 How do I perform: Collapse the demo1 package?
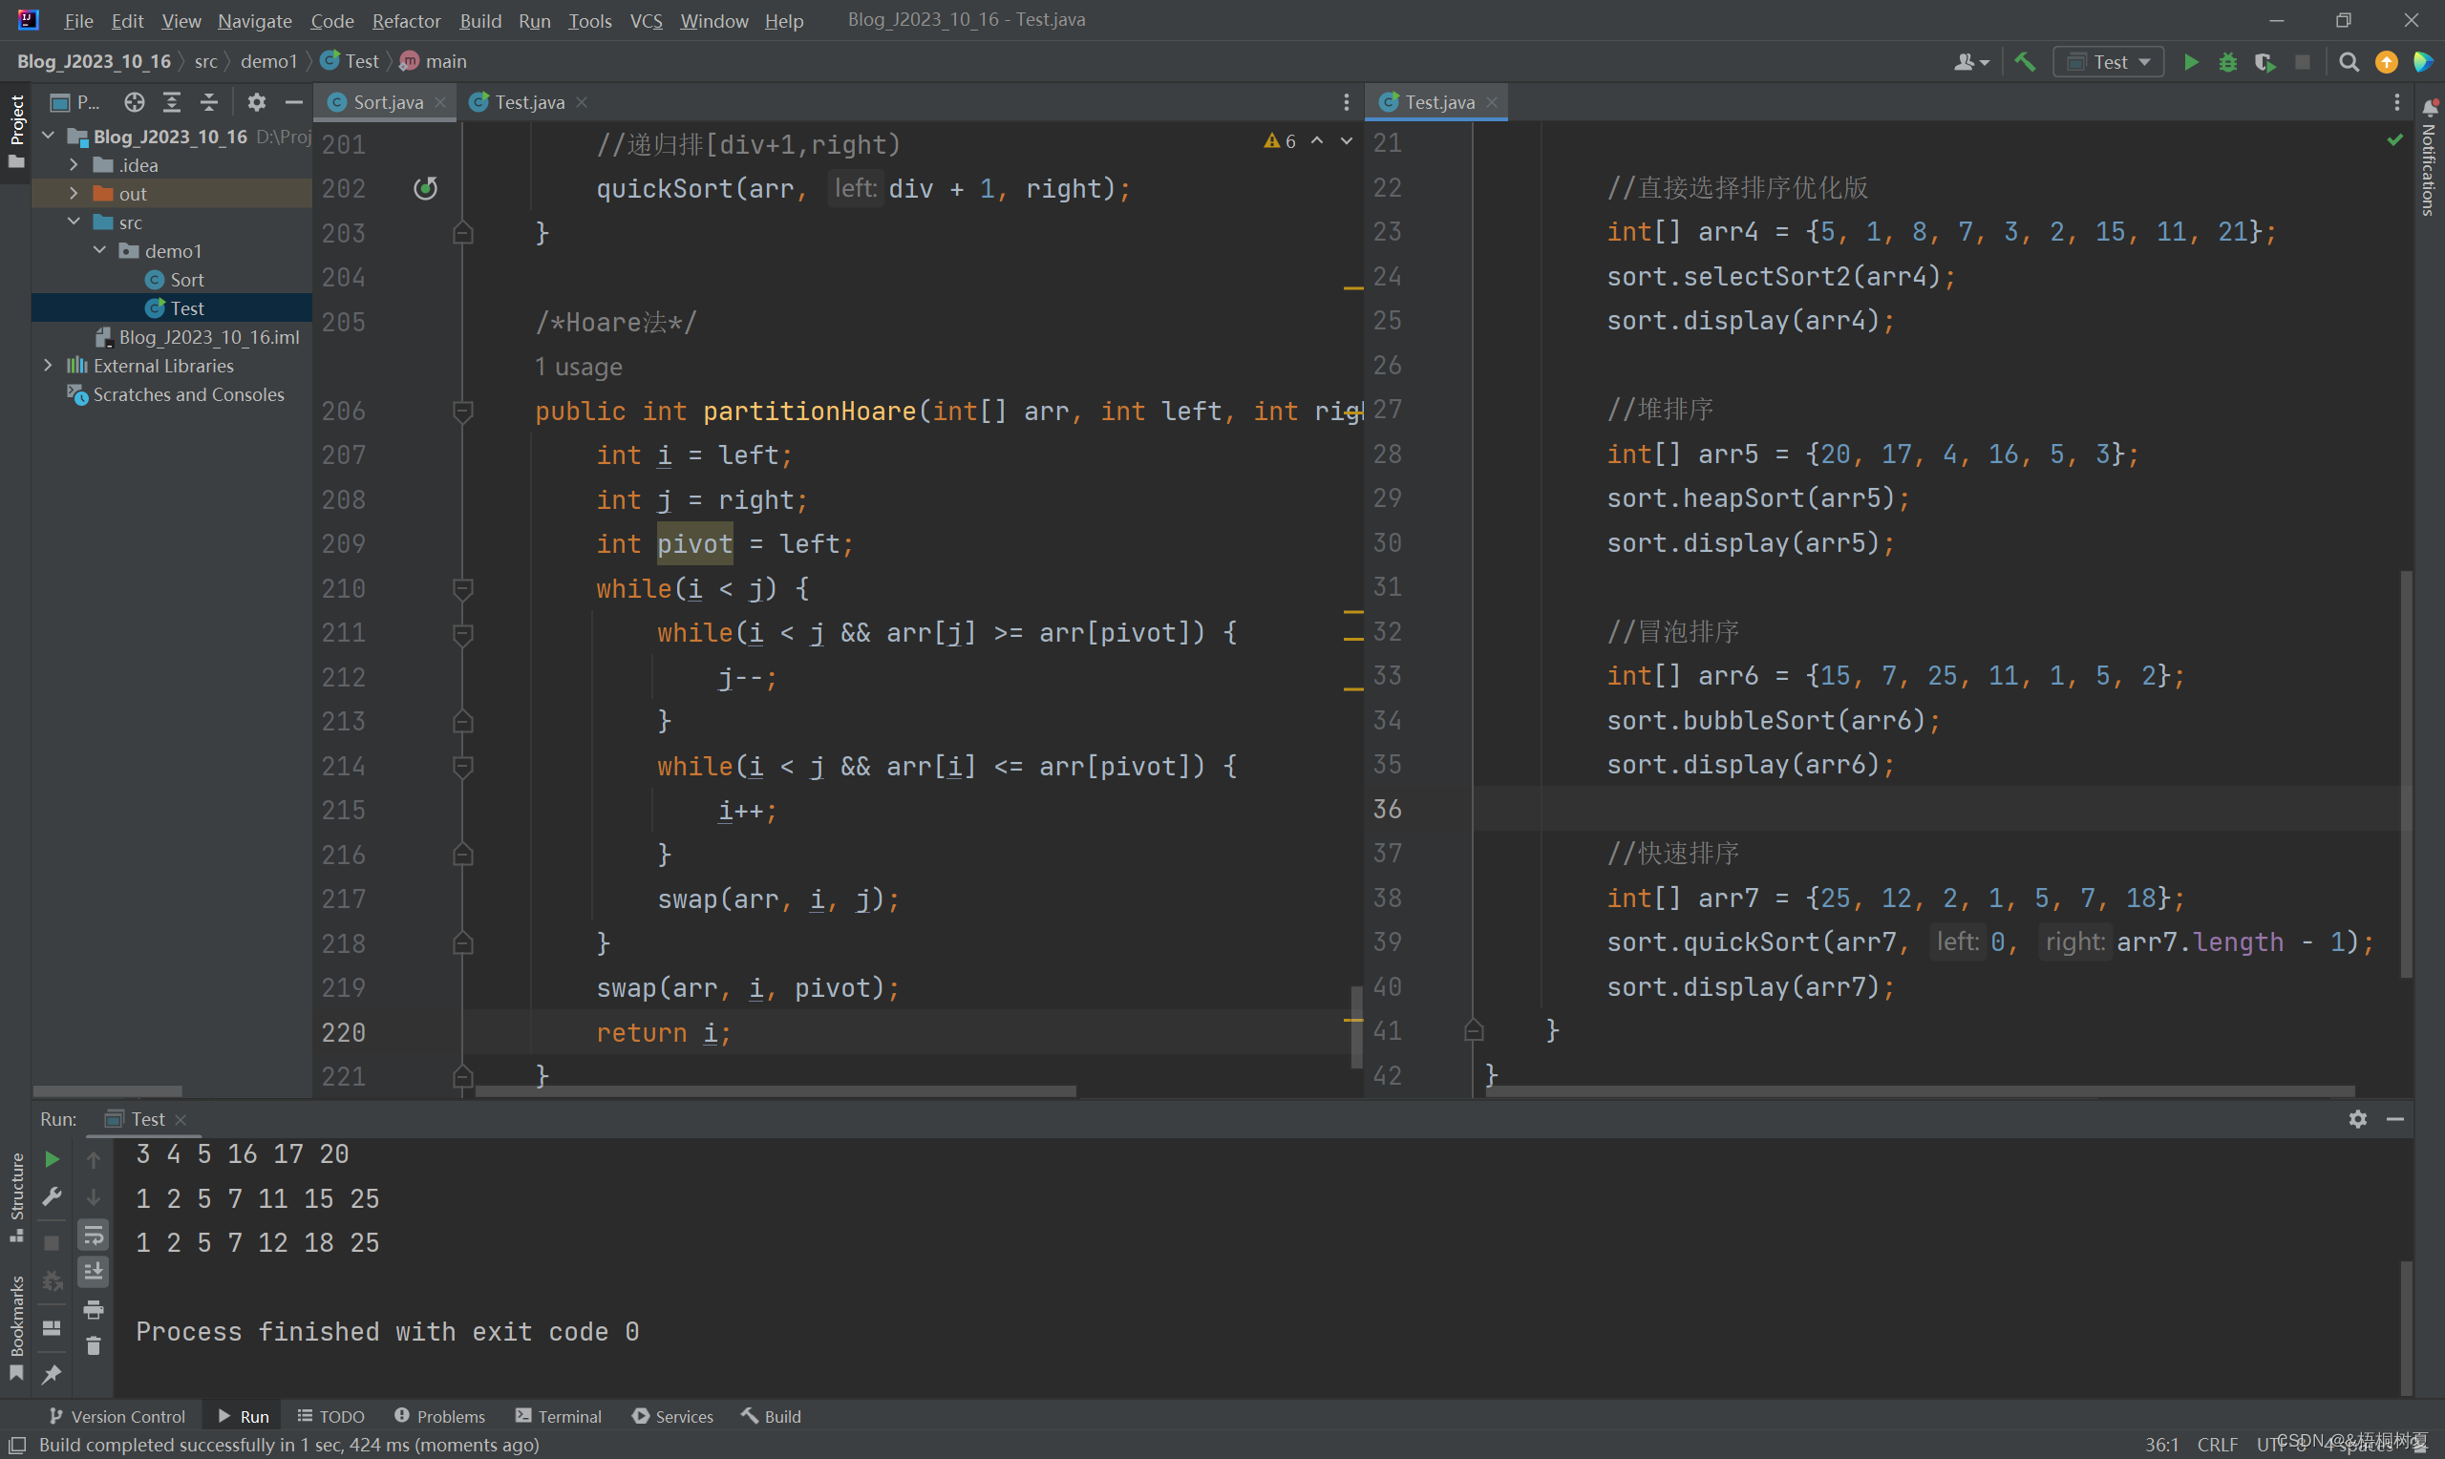click(x=99, y=250)
